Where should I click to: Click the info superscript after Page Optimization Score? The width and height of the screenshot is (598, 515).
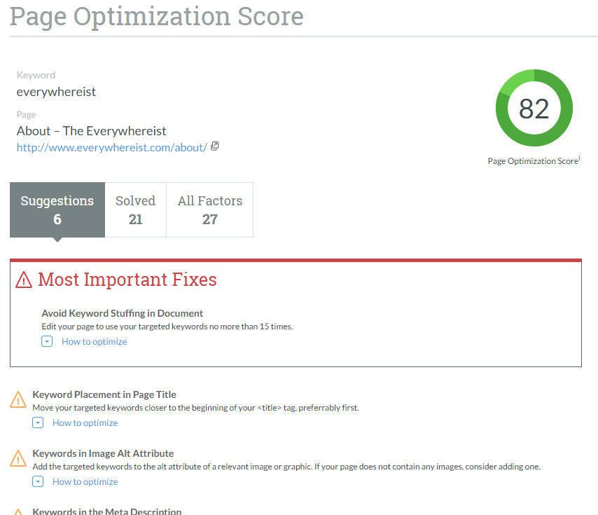[x=579, y=158]
